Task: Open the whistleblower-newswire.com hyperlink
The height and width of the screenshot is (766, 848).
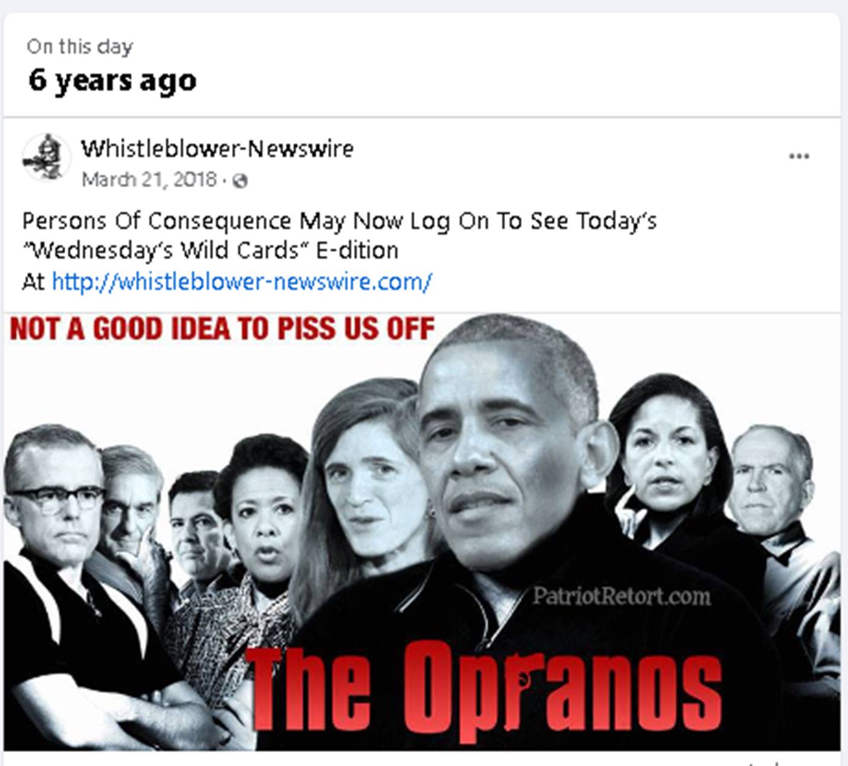Action: 242,282
